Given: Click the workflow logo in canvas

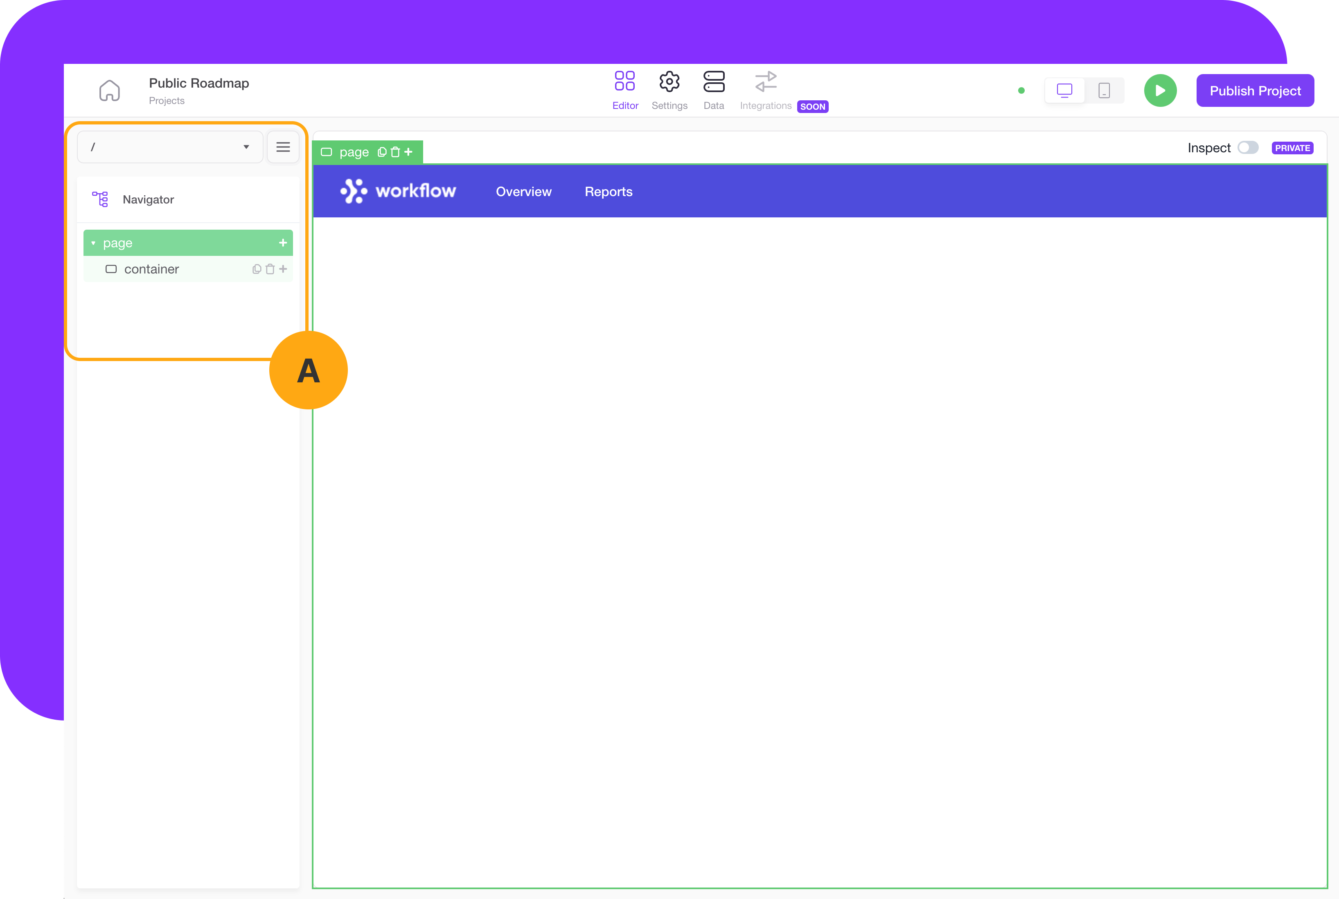Looking at the screenshot, I should click(398, 191).
